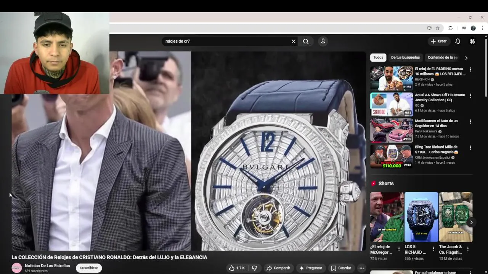Open options for Anuel AA video
The width and height of the screenshot is (488, 274).
click(x=470, y=96)
